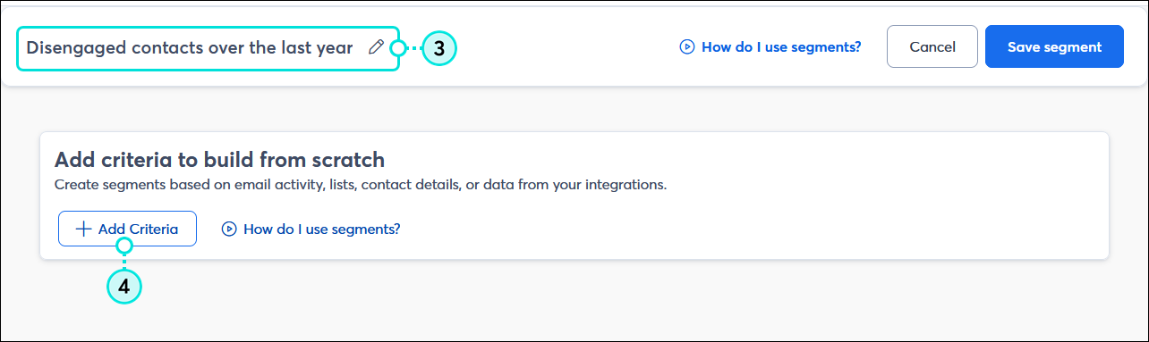Viewport: 1149px width, 342px height.
Task: Click the numbered callout 4 circle
Action: (x=124, y=286)
